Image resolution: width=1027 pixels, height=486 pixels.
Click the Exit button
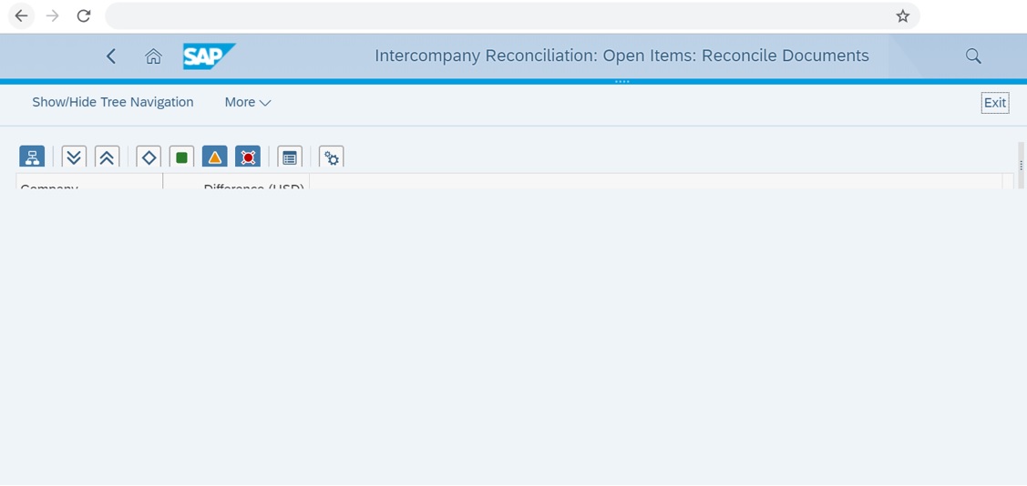995,103
